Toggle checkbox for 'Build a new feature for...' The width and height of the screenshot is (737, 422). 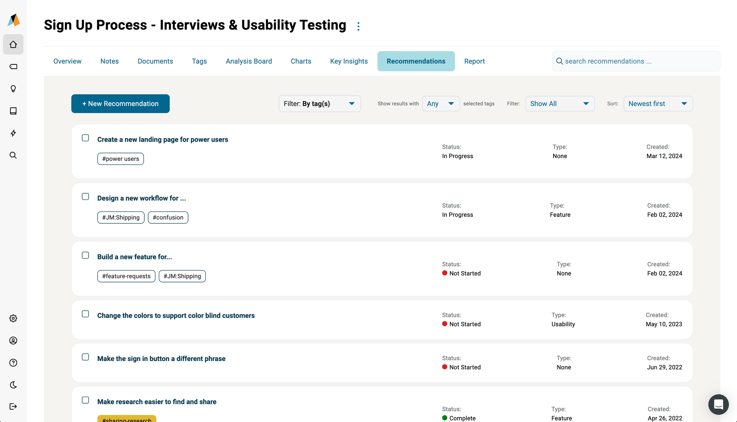(86, 255)
